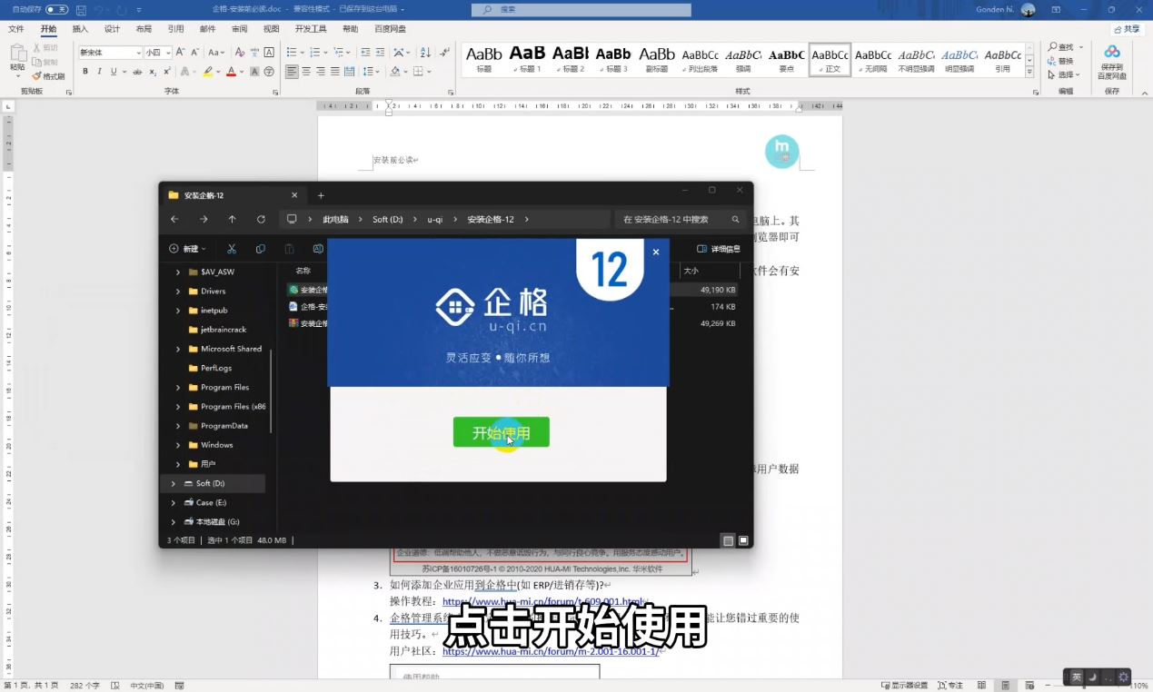Refresh the File Explorer view
The image size is (1153, 692).
pyautogui.click(x=261, y=219)
